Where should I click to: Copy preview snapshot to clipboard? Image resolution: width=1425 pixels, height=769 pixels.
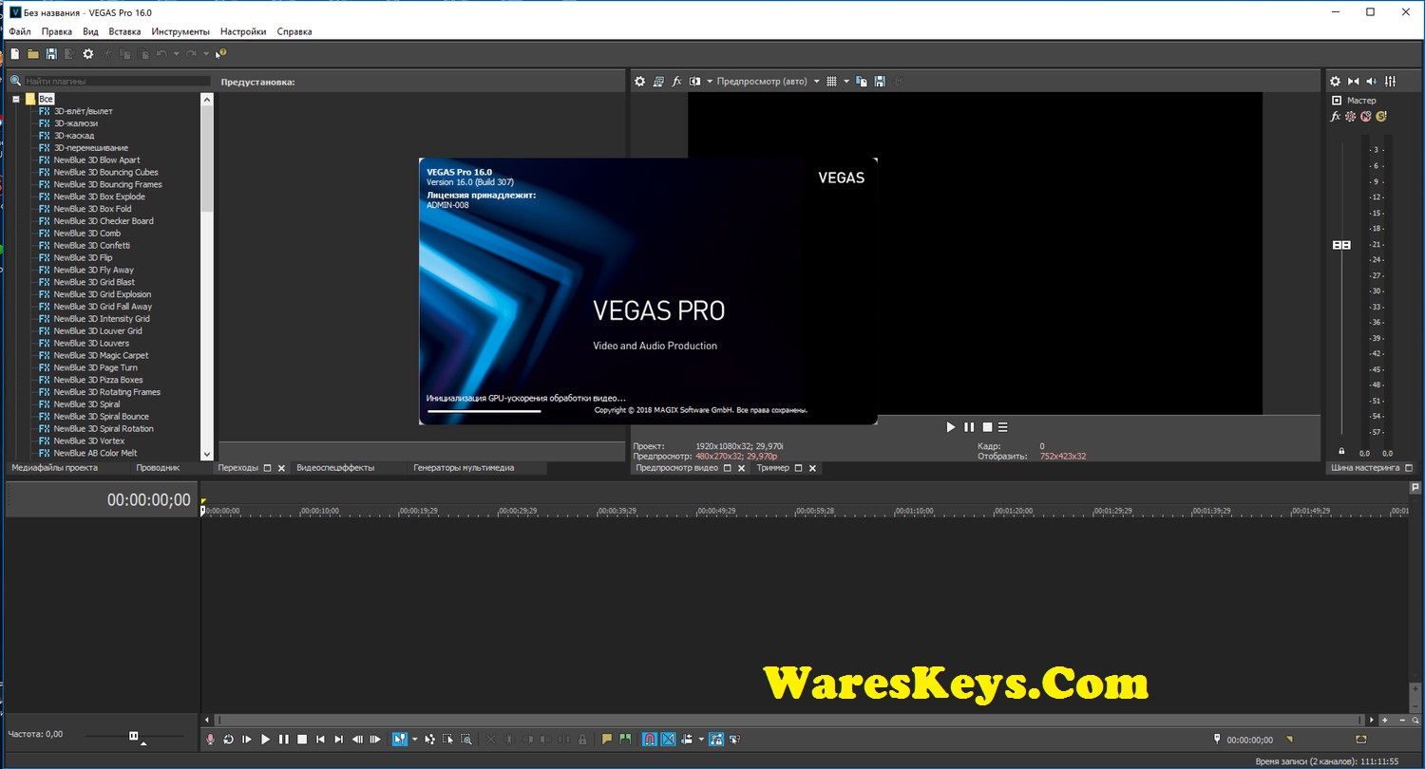862,82
